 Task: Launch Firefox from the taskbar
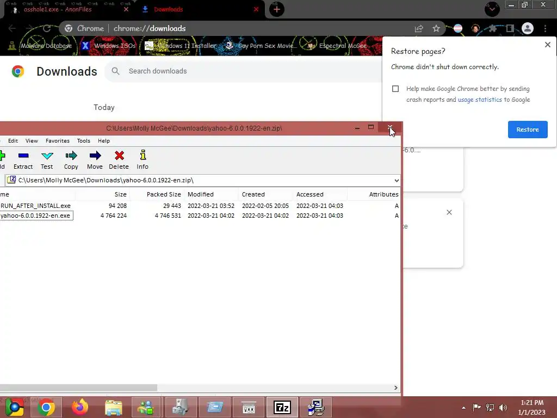point(79,407)
